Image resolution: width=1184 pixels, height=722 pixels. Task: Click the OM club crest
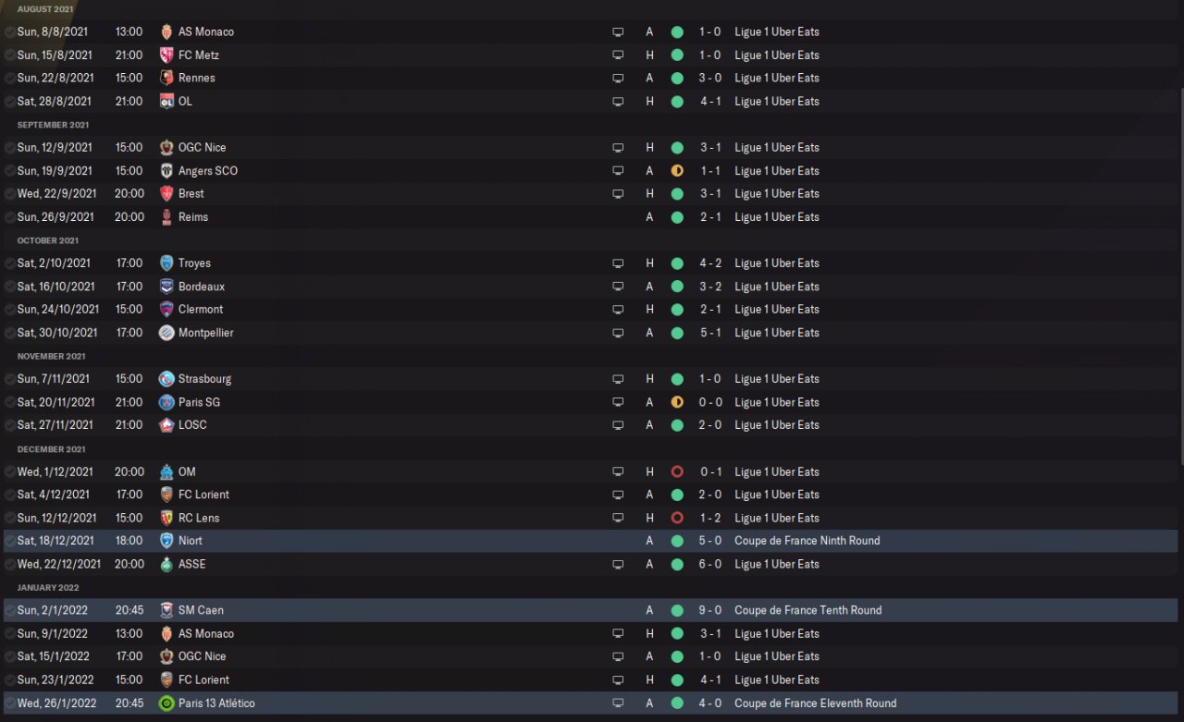(x=166, y=471)
